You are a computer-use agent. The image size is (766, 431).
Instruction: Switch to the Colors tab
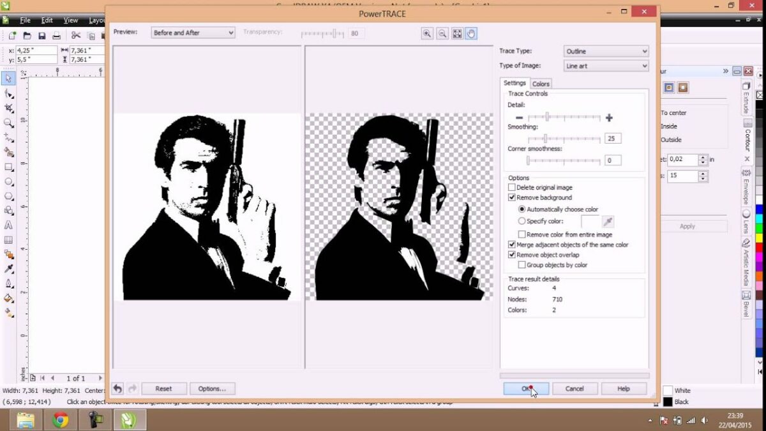pos(540,83)
